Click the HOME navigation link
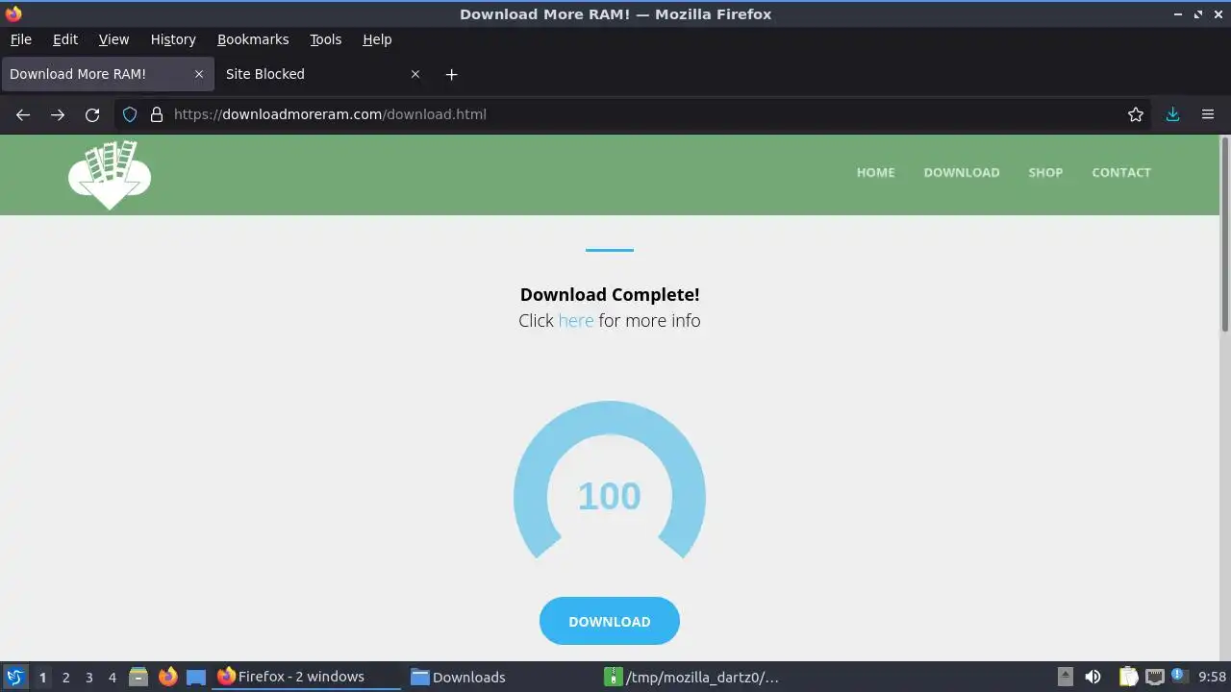The image size is (1231, 692). (x=875, y=173)
